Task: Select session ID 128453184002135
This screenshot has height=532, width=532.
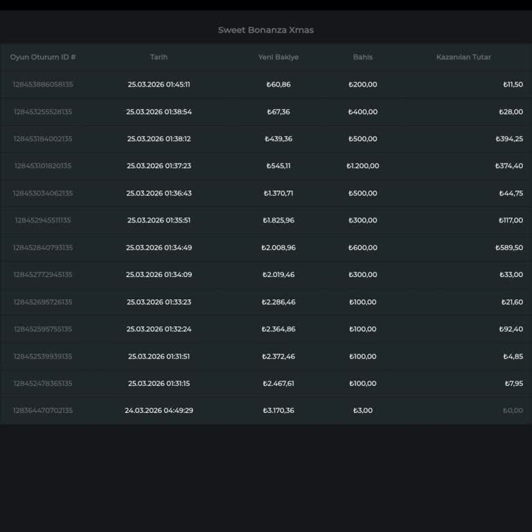Action: point(43,139)
